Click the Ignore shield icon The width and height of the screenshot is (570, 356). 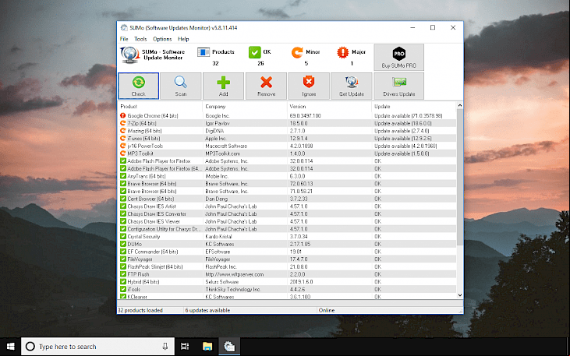[x=309, y=83]
